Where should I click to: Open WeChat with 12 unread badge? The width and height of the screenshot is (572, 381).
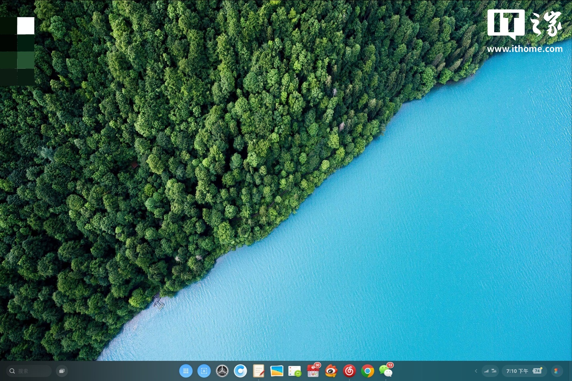coord(385,371)
